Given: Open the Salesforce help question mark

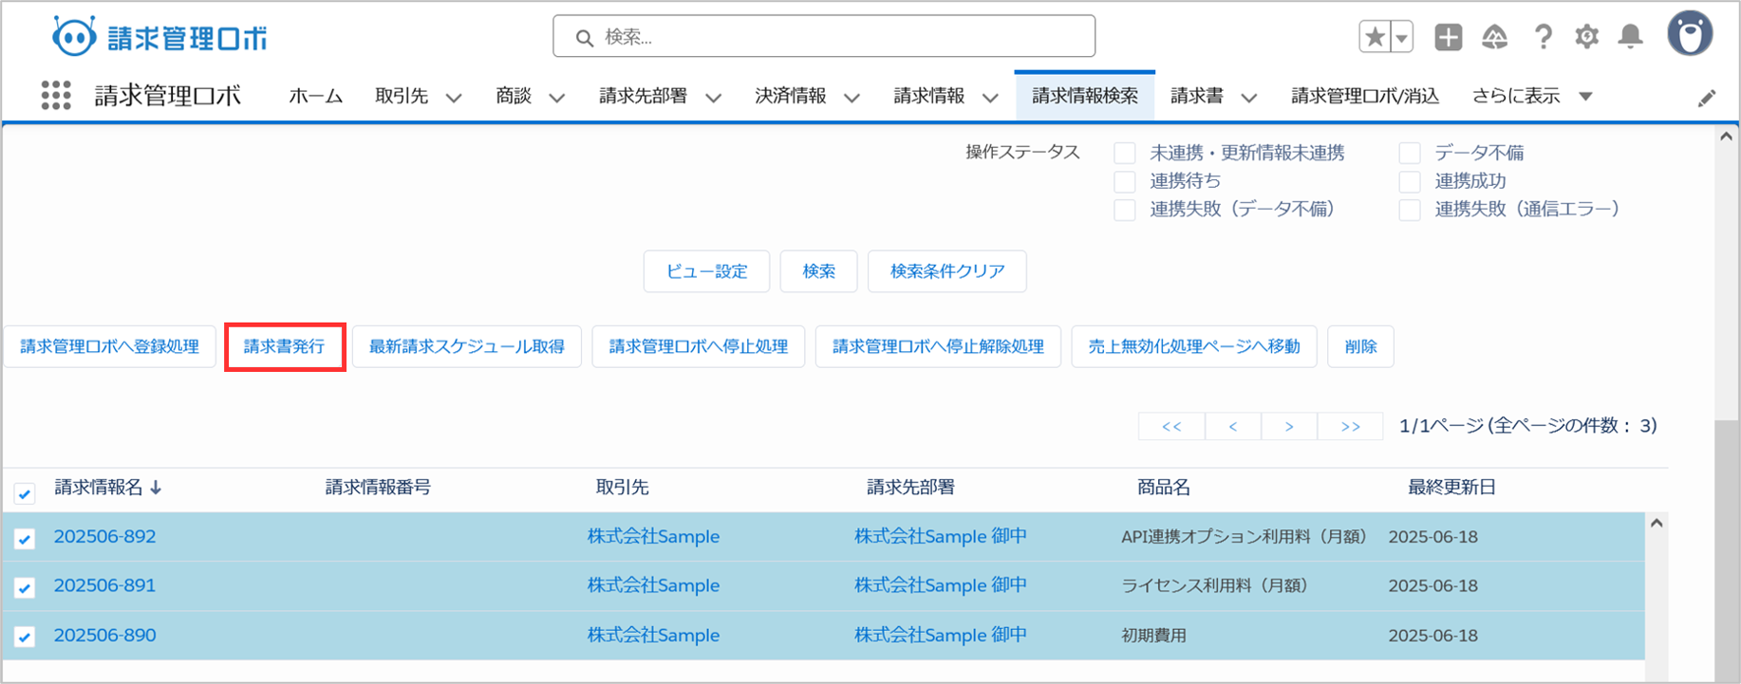Looking at the screenshot, I should tap(1543, 37).
